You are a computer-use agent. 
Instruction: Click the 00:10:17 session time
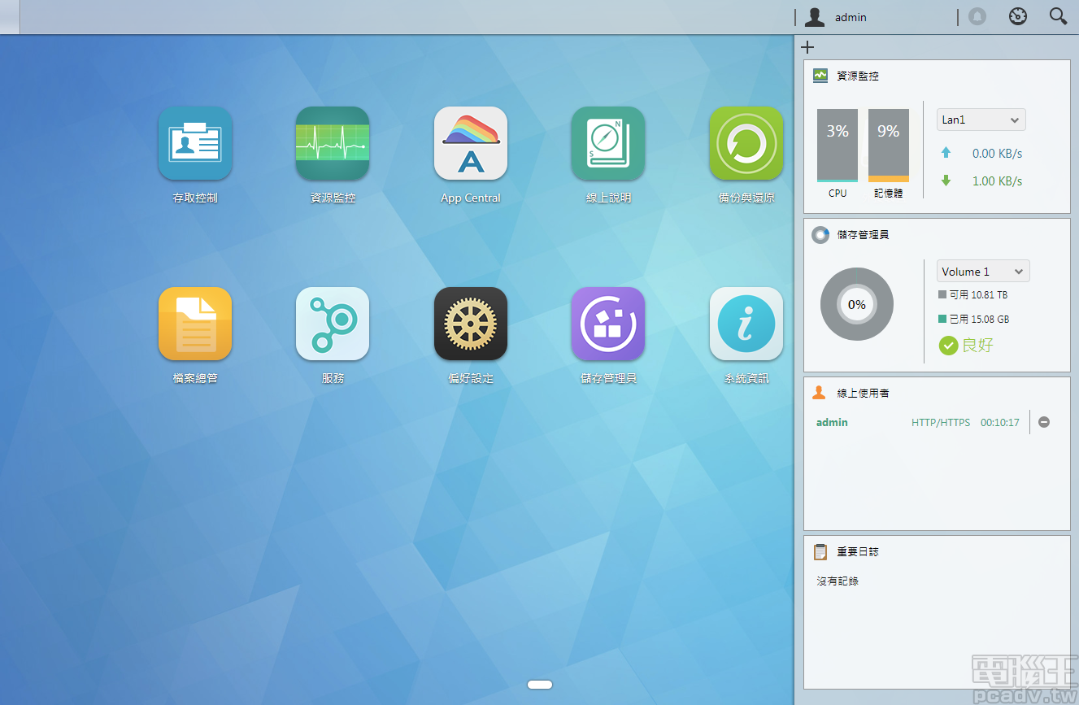(999, 423)
